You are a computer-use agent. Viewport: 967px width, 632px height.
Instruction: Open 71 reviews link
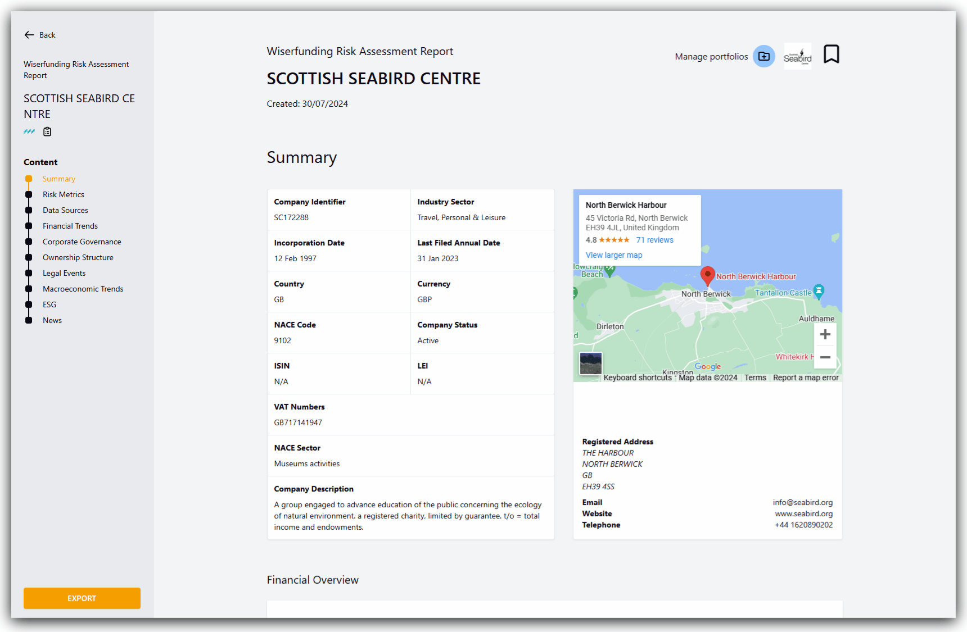[655, 240]
